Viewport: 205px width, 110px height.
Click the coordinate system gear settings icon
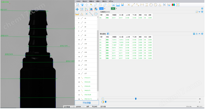[91, 9]
